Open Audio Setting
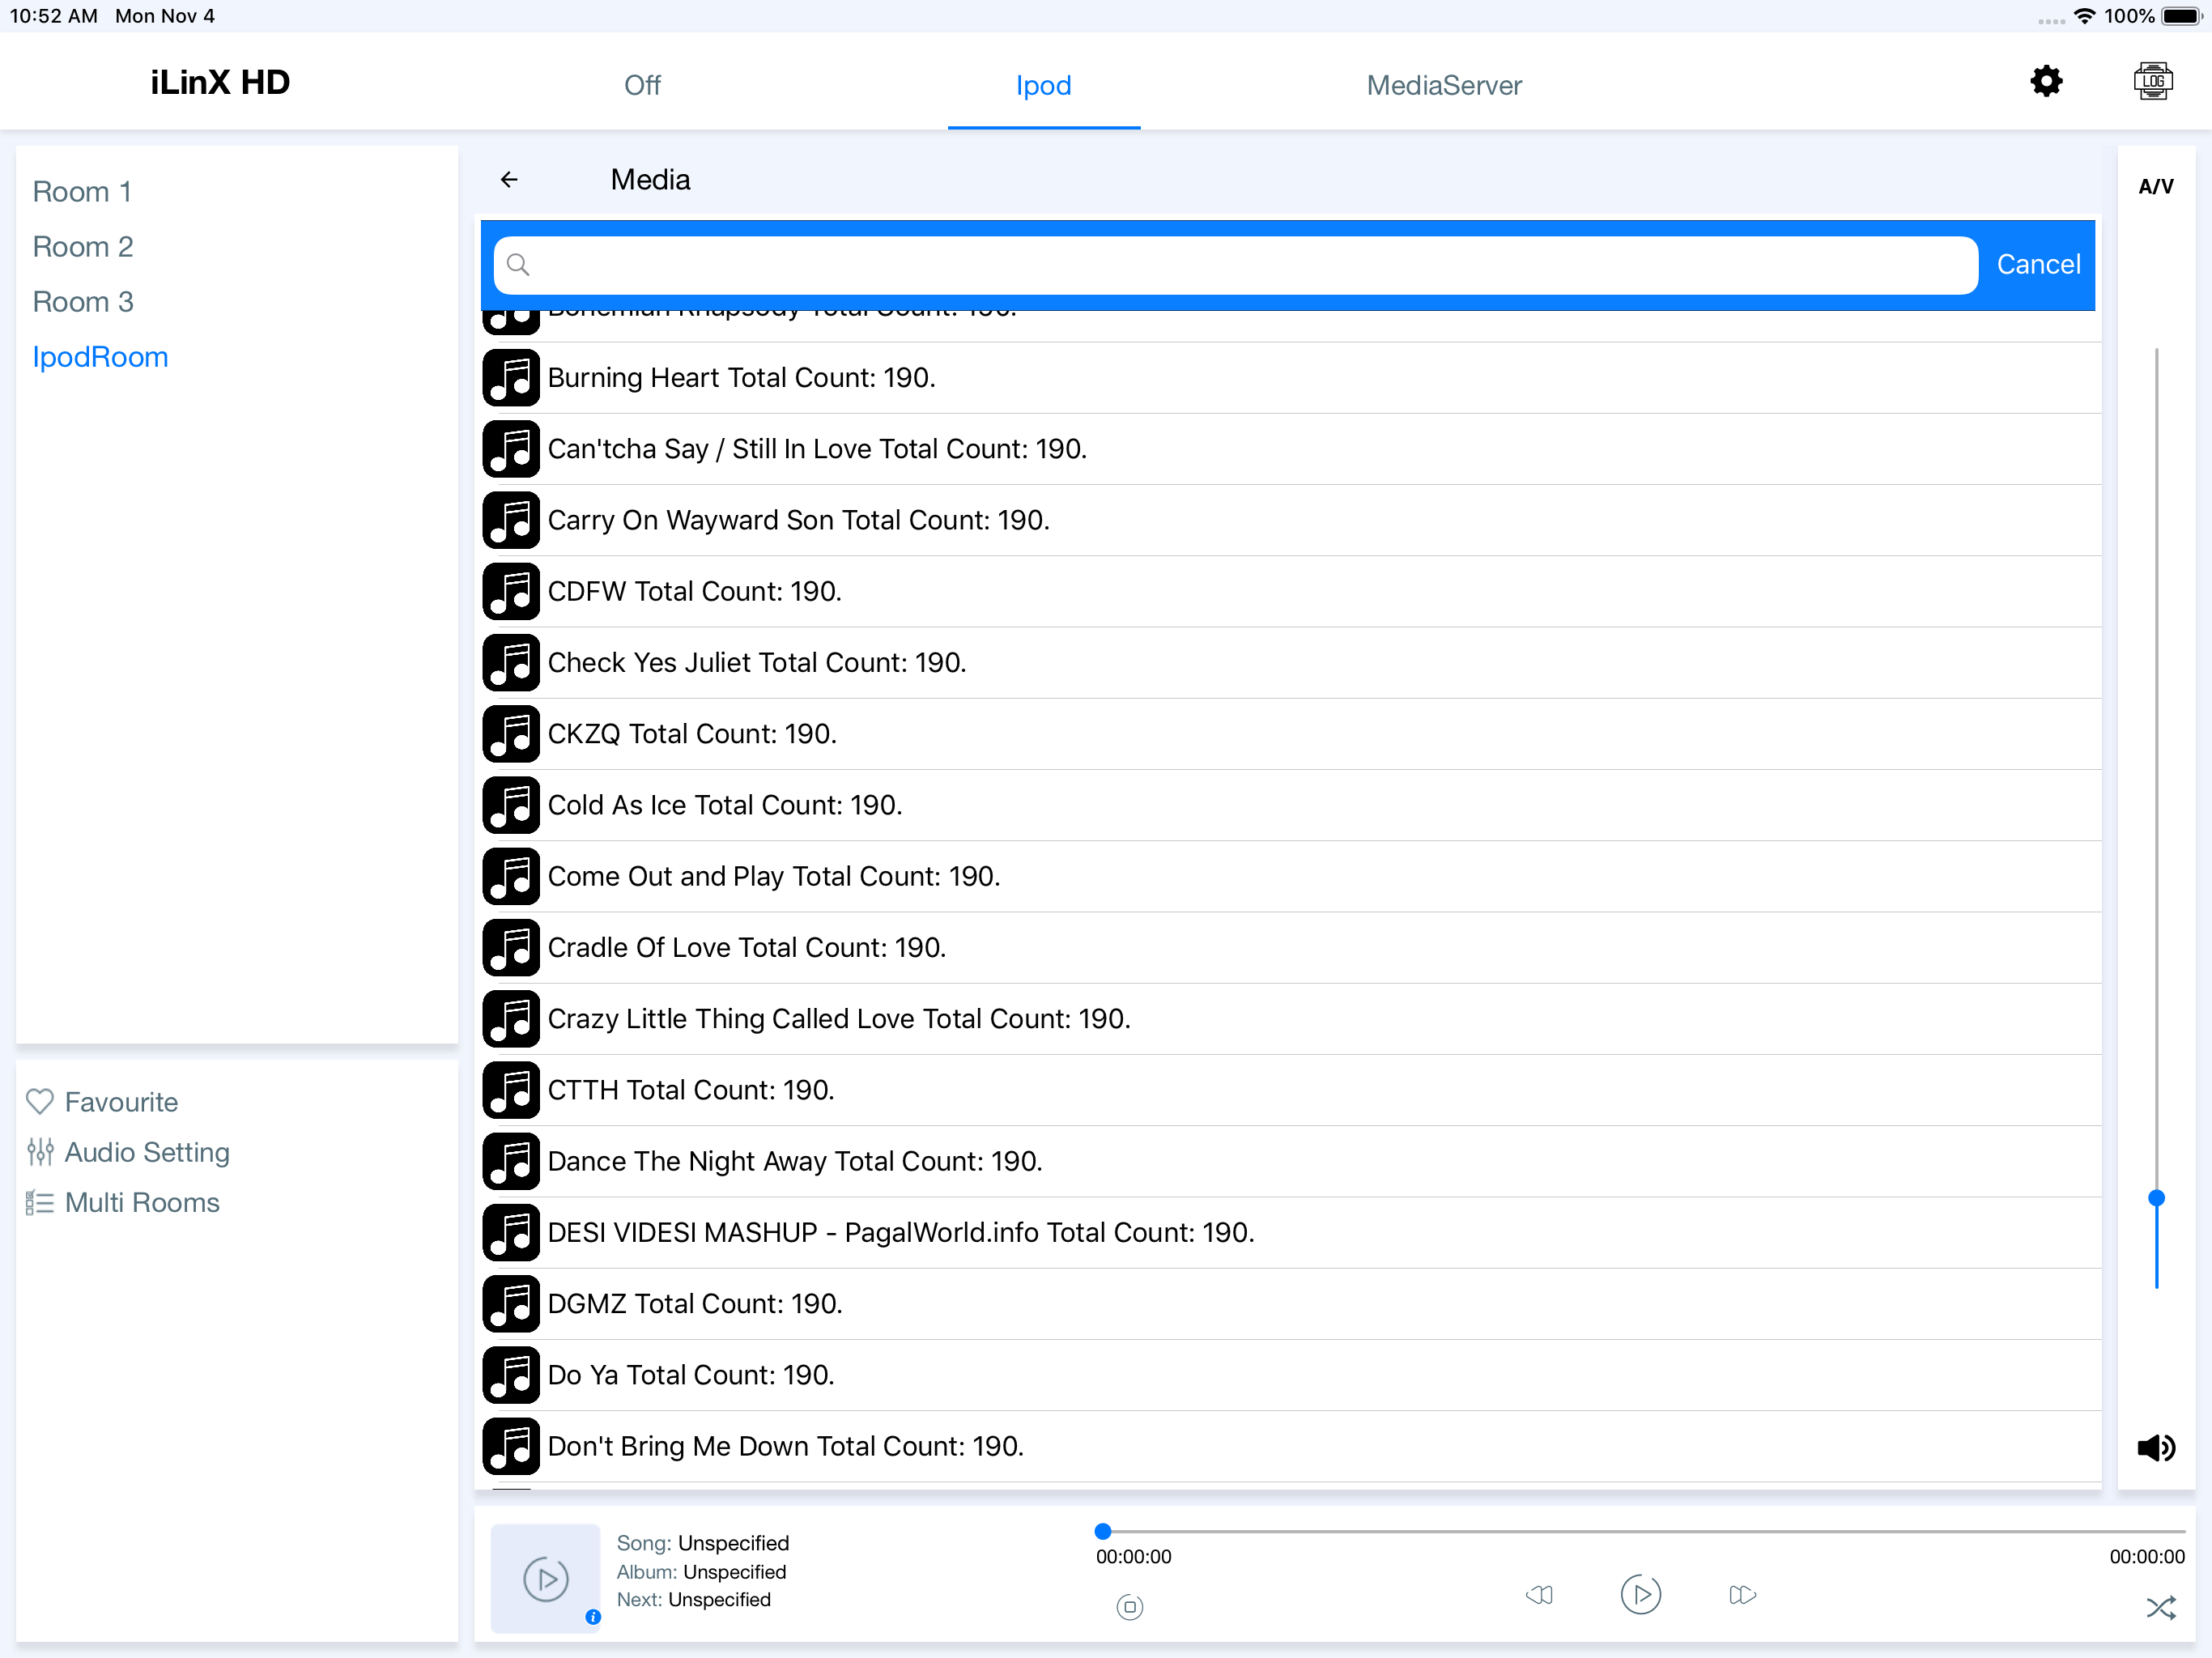The height and width of the screenshot is (1658, 2212). tap(128, 1152)
